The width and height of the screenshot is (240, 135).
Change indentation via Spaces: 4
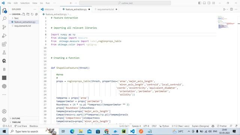point(136,126)
